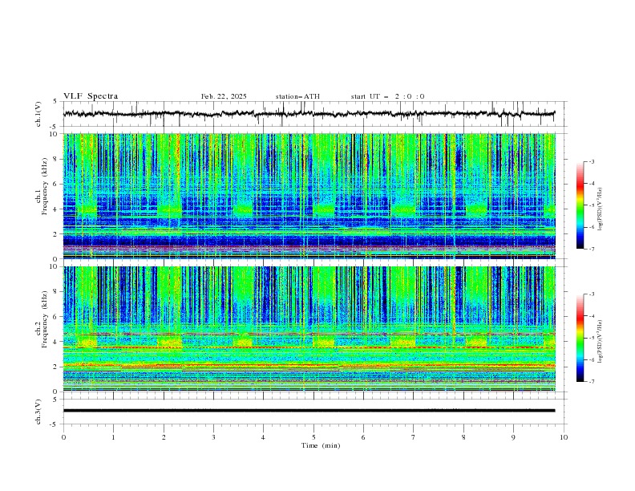Viewport: 635px width, 491px height.
Task: Click the "start UT = 2 :0 :0" text
Action: (387, 96)
